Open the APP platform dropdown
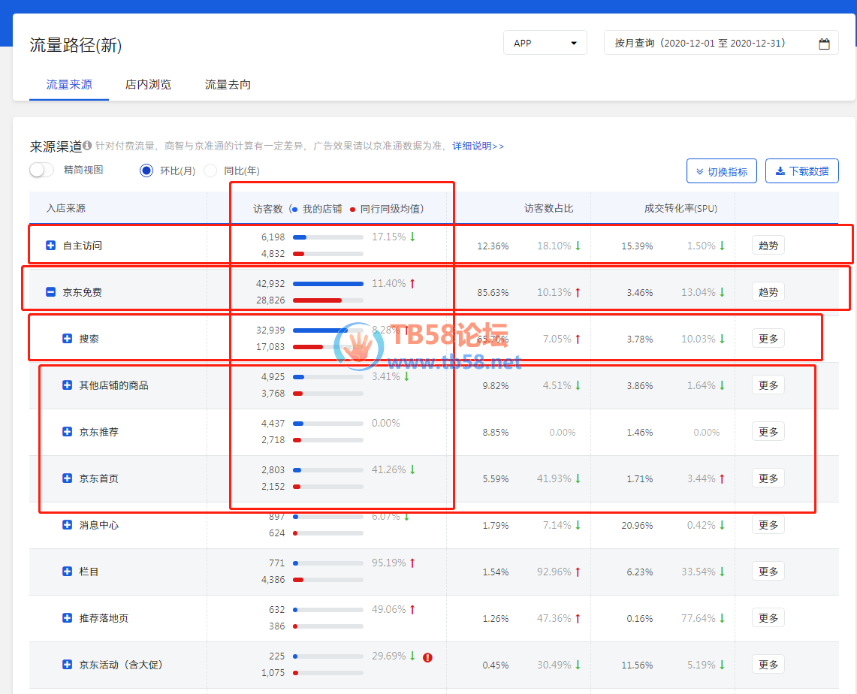857x694 pixels. click(x=545, y=43)
